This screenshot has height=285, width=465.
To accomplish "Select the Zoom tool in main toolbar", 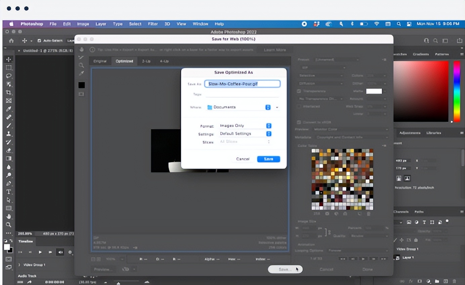I will point(9,225).
